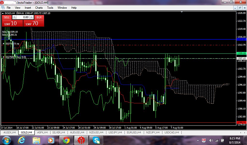This screenshot has height=145, width=247.
Task: Switch to the SILVER,H4 chart tab
Action: 58,132
